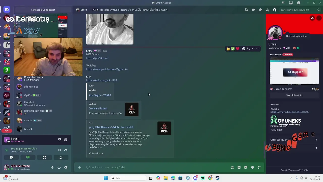Open activities button in voice panel
The width and height of the screenshot is (323, 182).
point(44,157)
